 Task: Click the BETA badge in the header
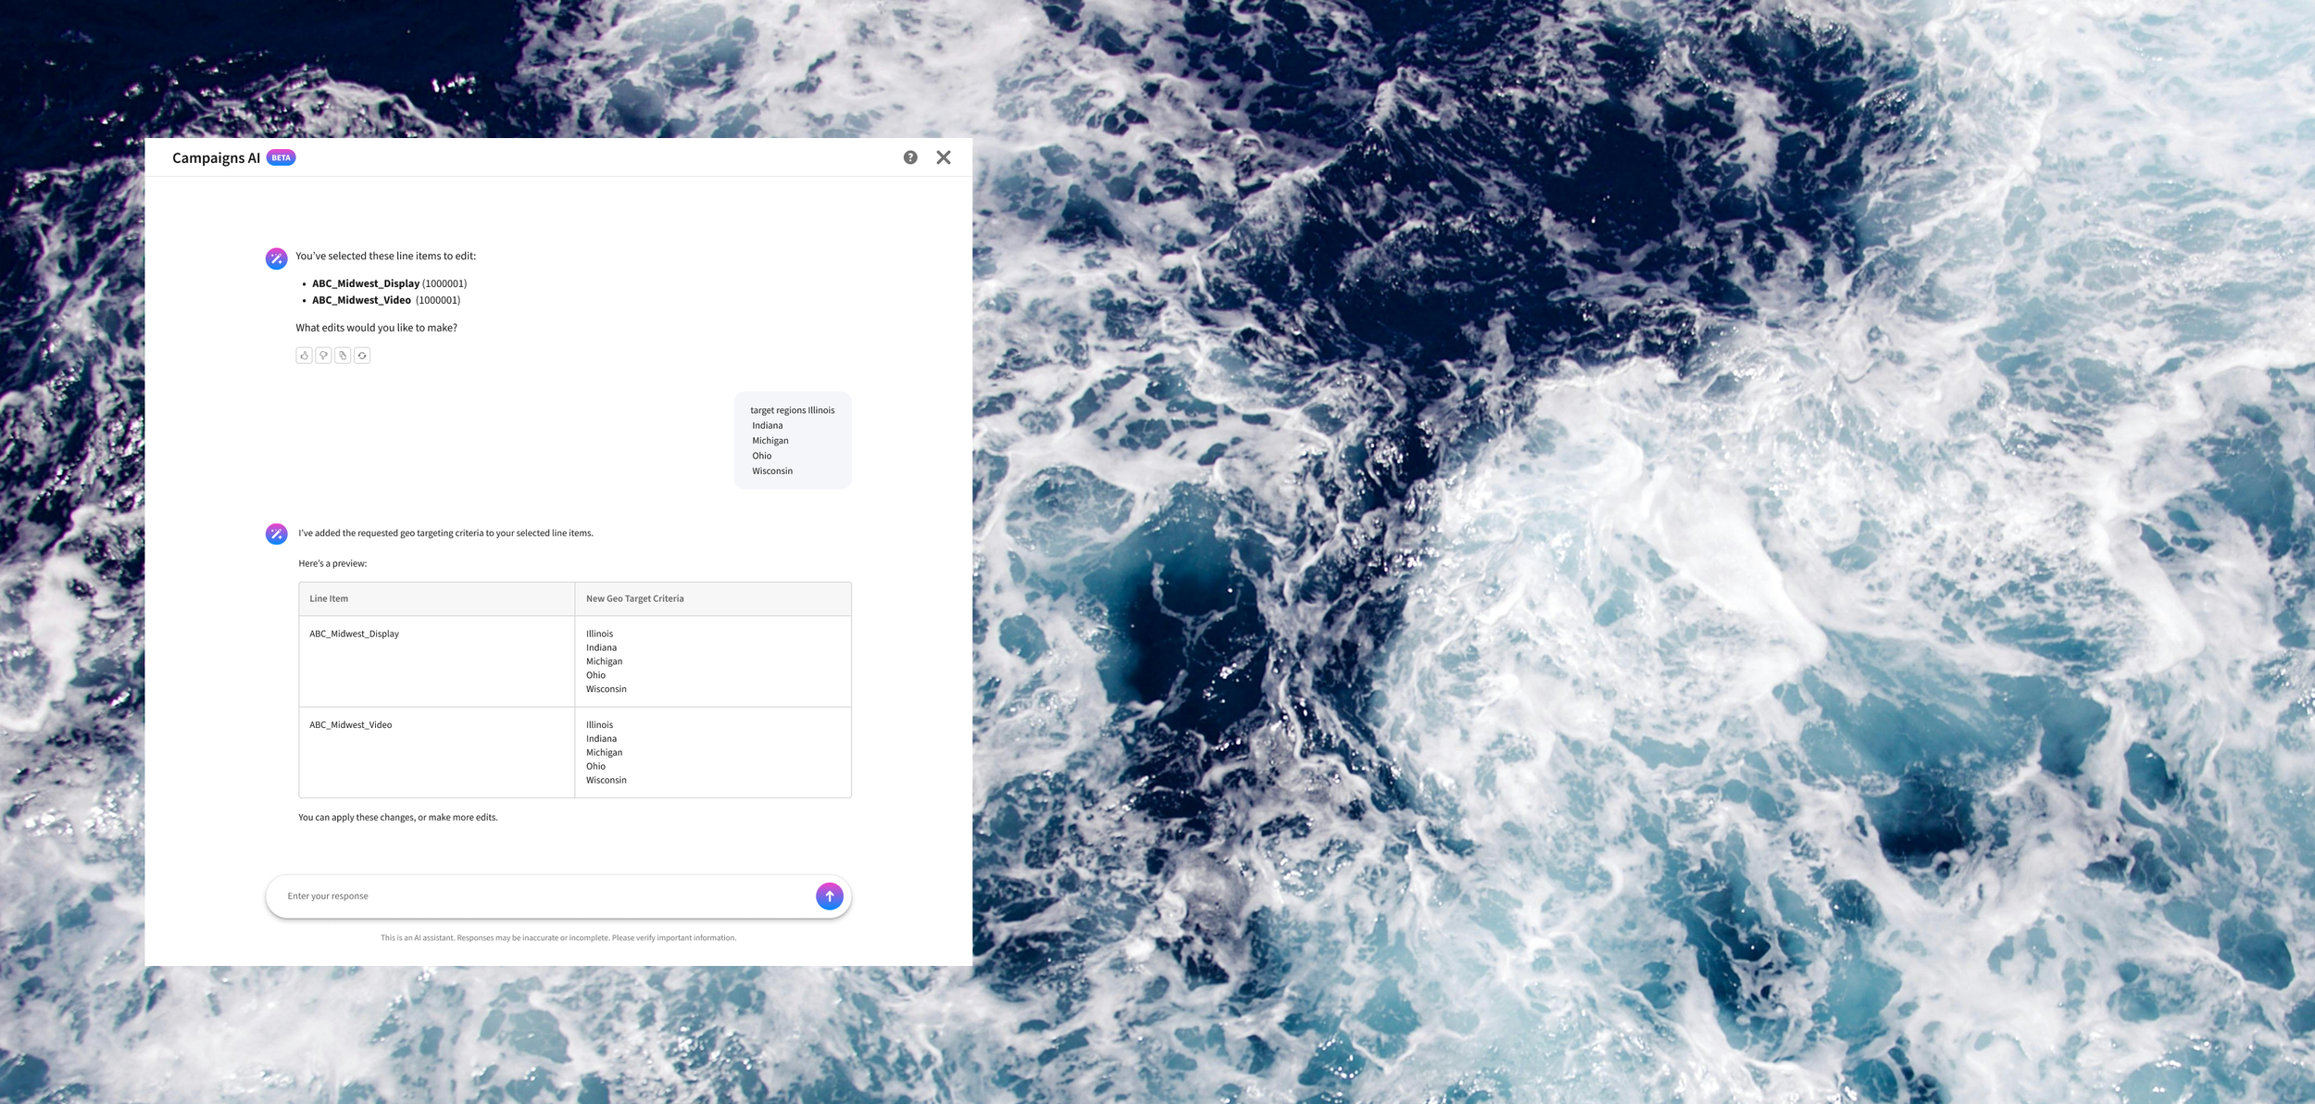tap(281, 157)
